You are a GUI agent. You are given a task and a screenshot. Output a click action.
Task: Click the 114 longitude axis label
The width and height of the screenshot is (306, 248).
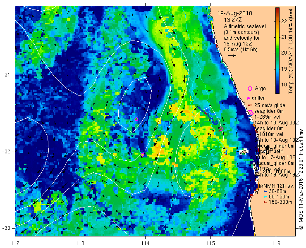[x=145, y=243]
